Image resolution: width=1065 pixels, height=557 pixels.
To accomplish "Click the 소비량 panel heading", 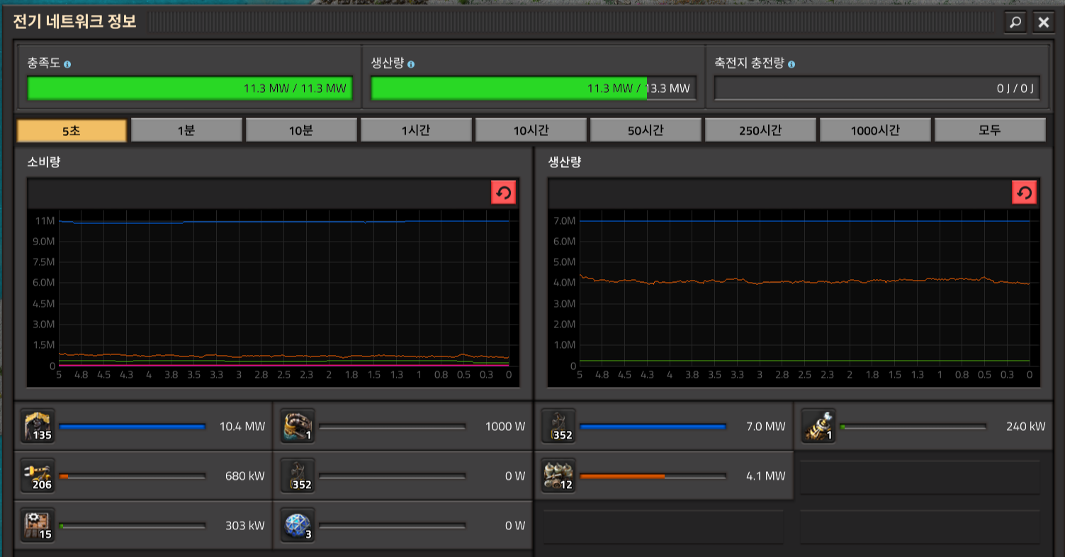I will click(44, 162).
